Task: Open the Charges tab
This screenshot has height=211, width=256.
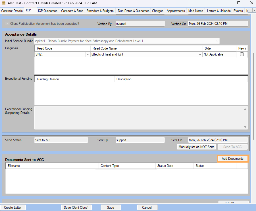Action: [x=158, y=11]
